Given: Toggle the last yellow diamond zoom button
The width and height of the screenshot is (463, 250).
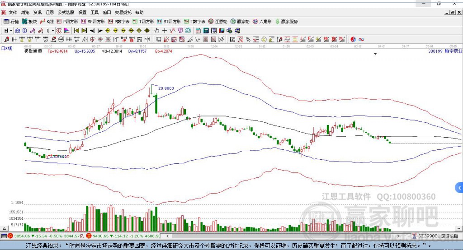Looking at the screenshot, I should [147, 31].
